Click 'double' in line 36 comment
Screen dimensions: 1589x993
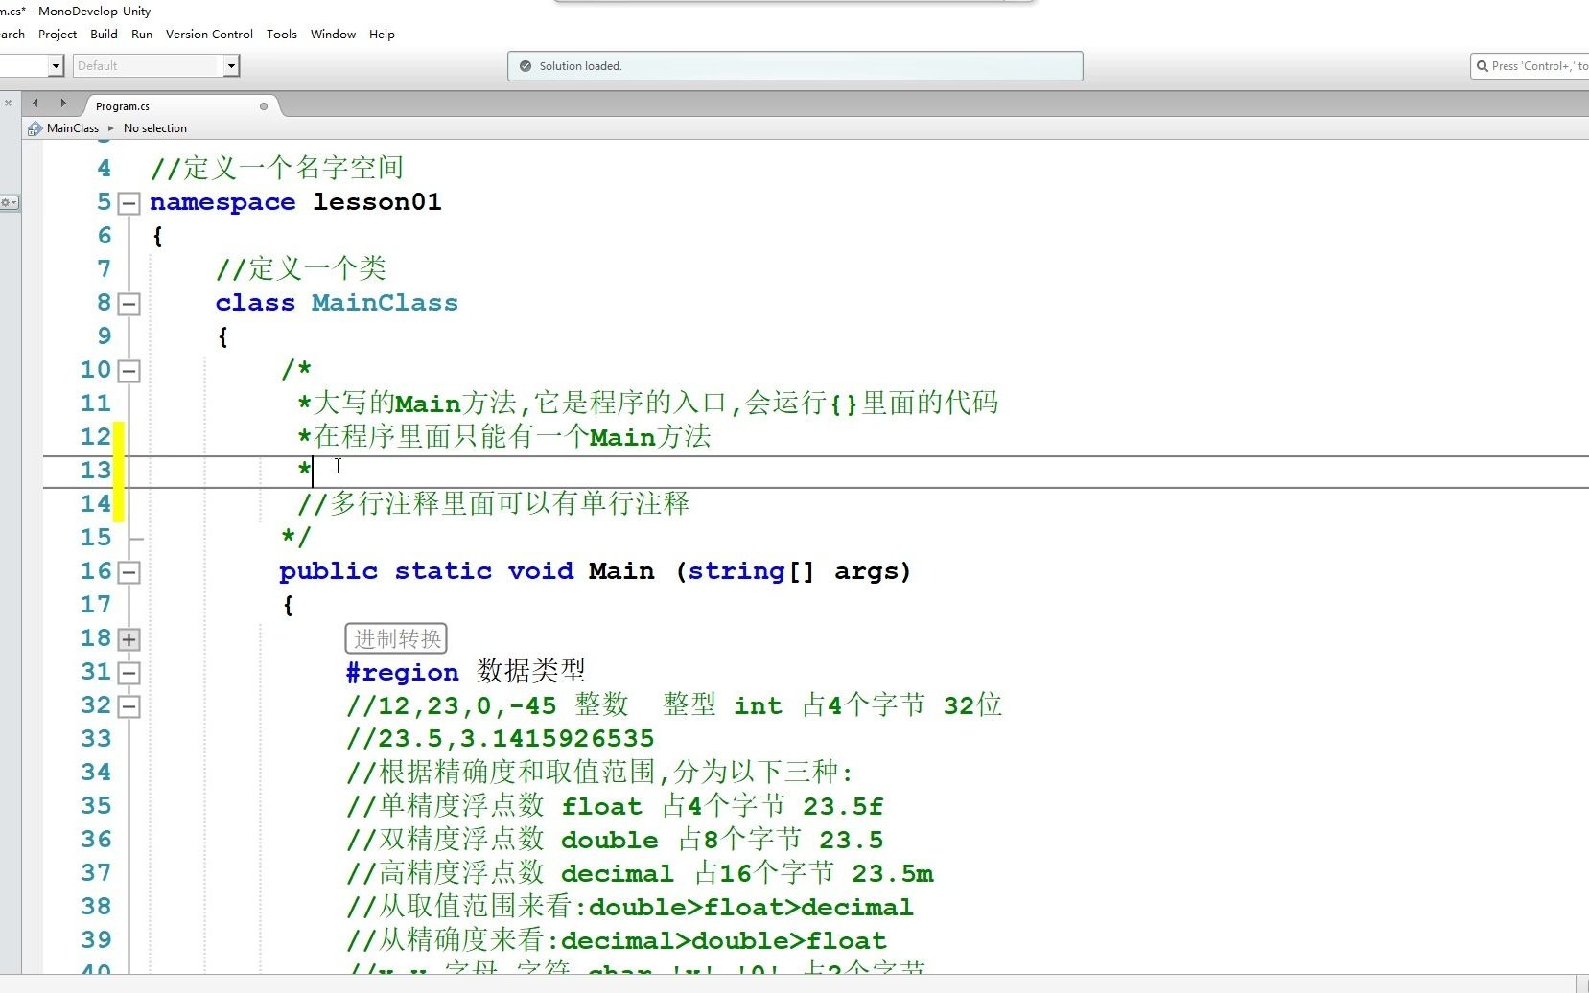pos(610,840)
